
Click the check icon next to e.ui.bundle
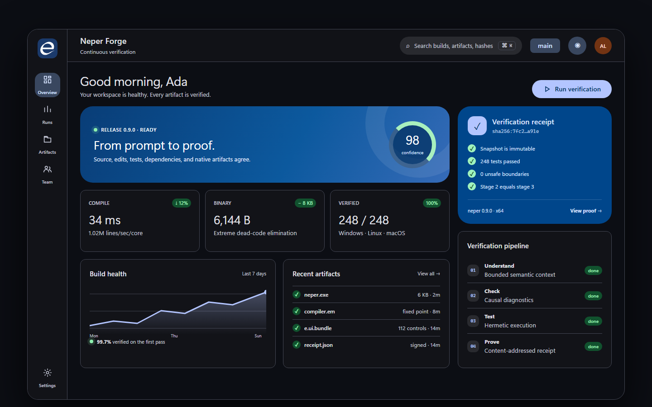pos(297,328)
